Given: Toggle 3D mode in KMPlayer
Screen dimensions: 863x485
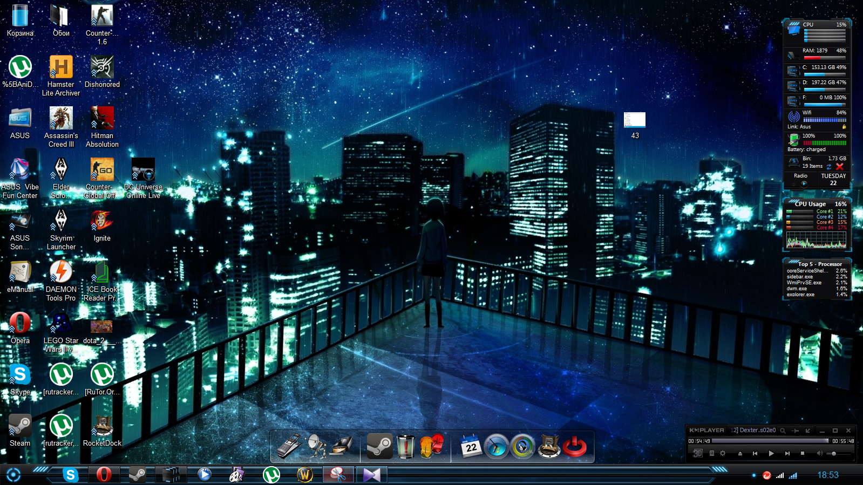Looking at the screenshot, I should click(x=698, y=453).
